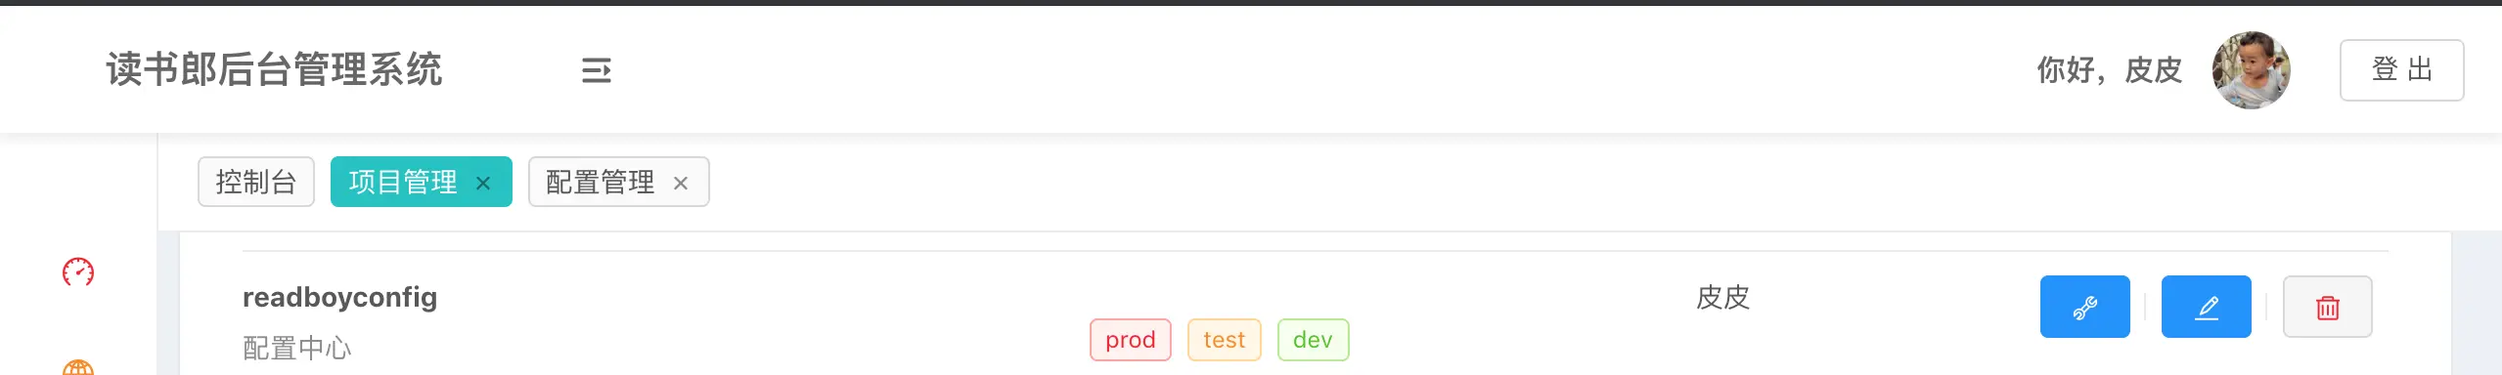Click the 登出 logout button
This screenshot has height=375, width=2502.
(x=2401, y=69)
